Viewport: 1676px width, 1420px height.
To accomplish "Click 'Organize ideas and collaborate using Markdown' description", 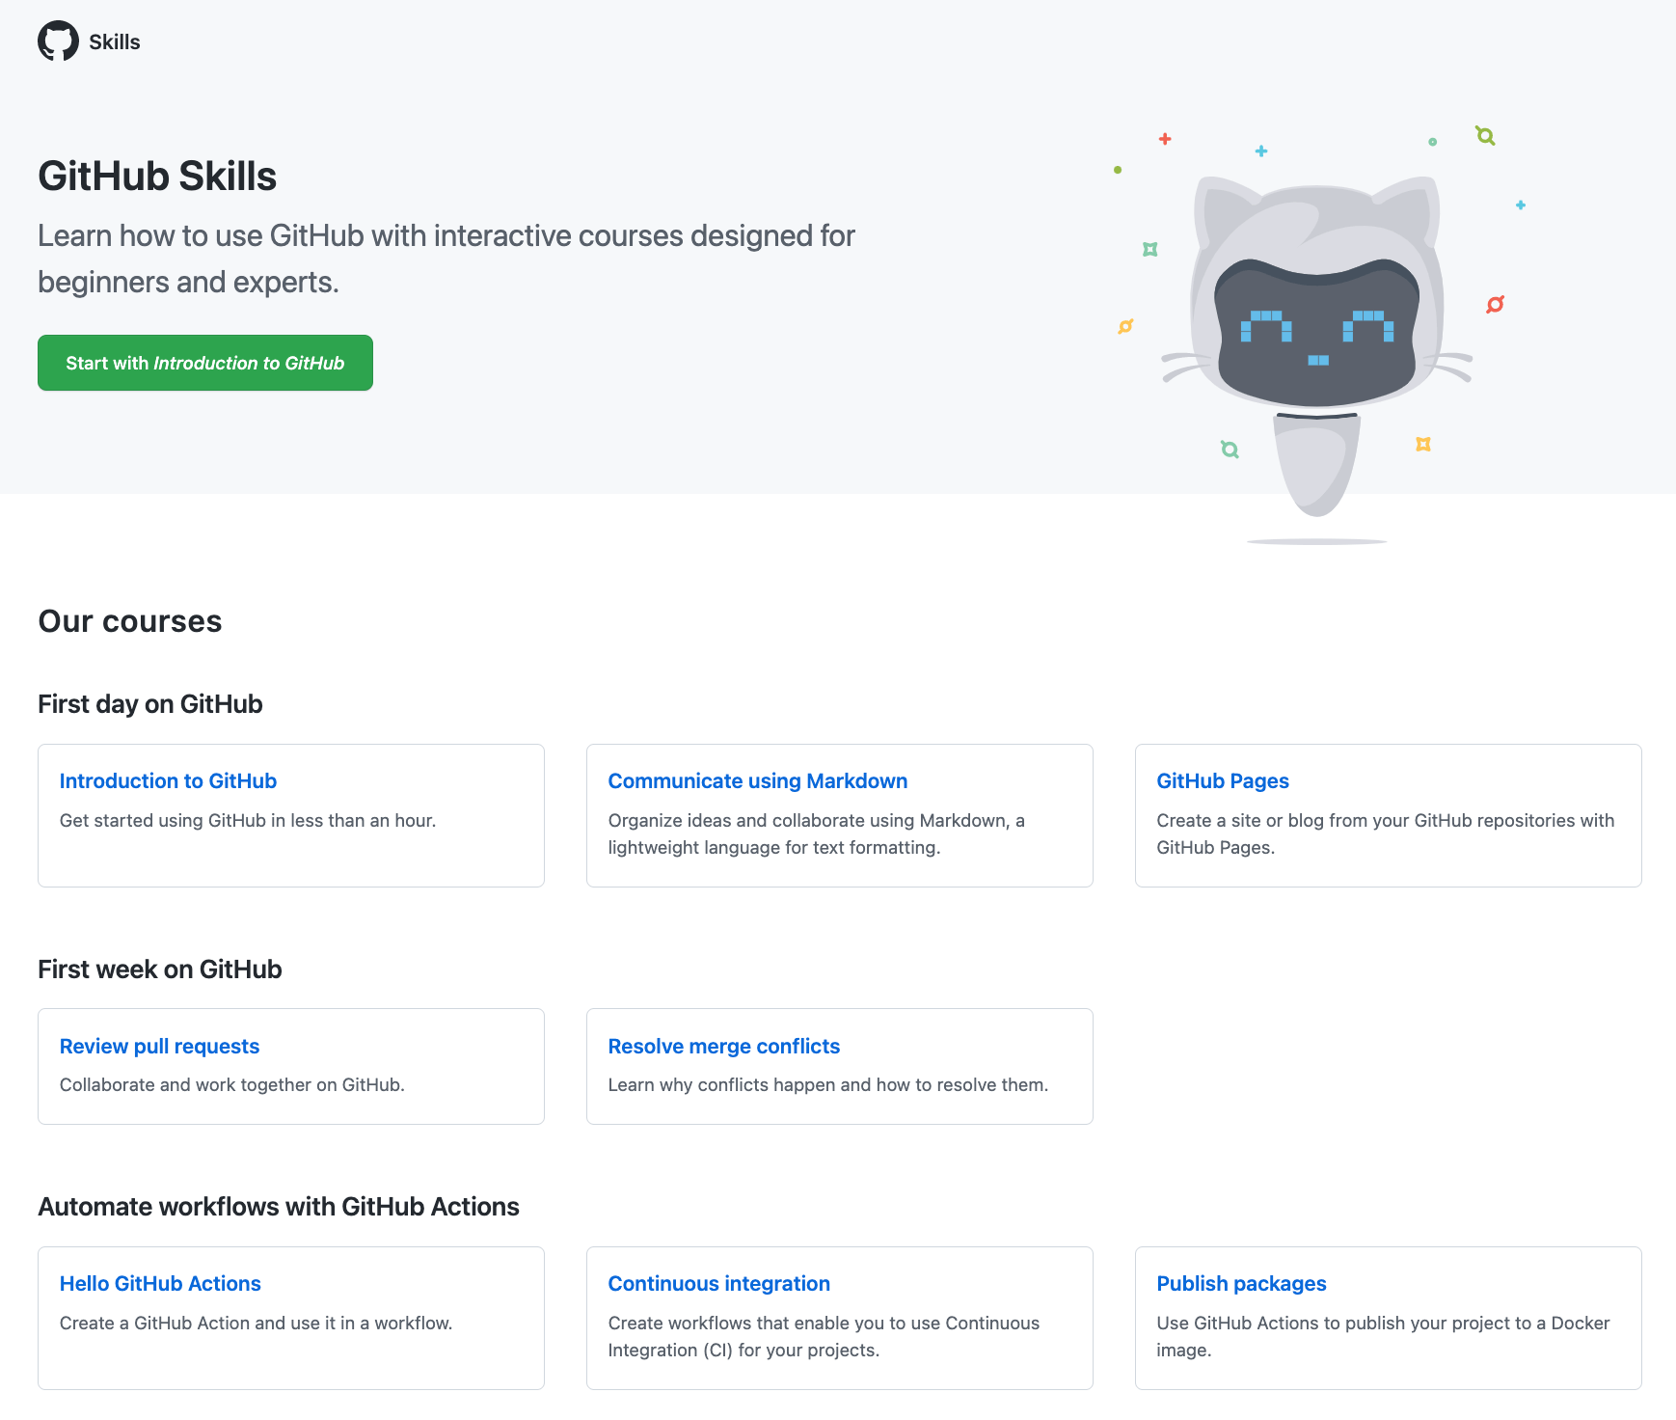I will (x=817, y=834).
